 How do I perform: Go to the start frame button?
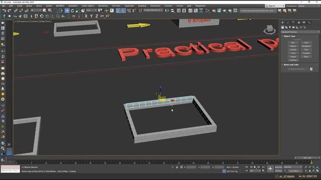click(247, 167)
